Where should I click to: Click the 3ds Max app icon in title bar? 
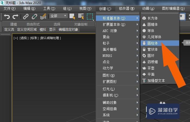point(2,3)
